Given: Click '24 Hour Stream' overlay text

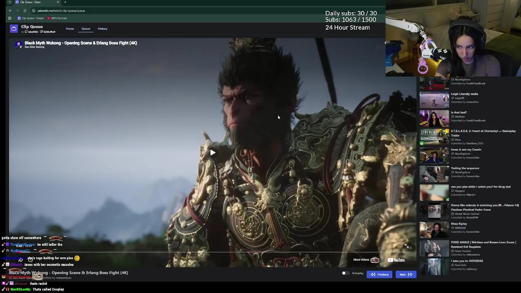Looking at the screenshot, I should click(x=348, y=27).
